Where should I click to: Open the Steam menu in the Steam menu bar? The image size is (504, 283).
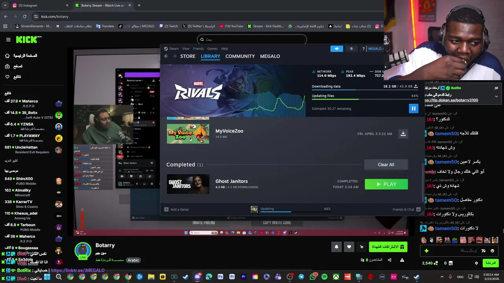tap(174, 49)
